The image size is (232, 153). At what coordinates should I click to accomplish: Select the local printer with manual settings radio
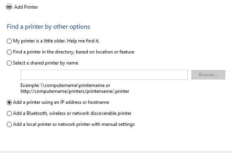(9, 125)
